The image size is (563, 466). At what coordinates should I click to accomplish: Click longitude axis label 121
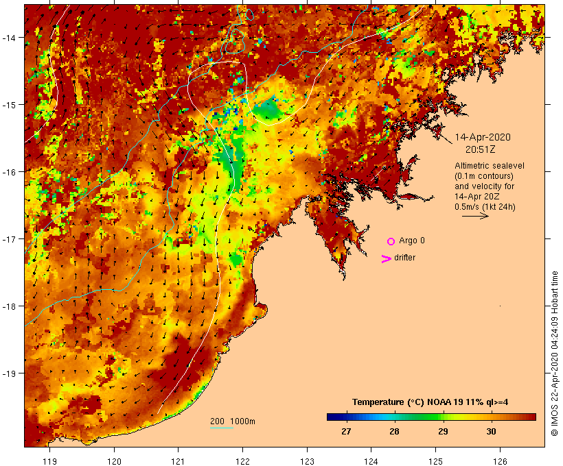[x=178, y=461]
